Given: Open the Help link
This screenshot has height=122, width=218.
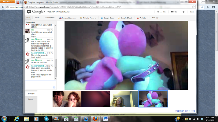Looking at the screenshot, I should pos(193,111).
